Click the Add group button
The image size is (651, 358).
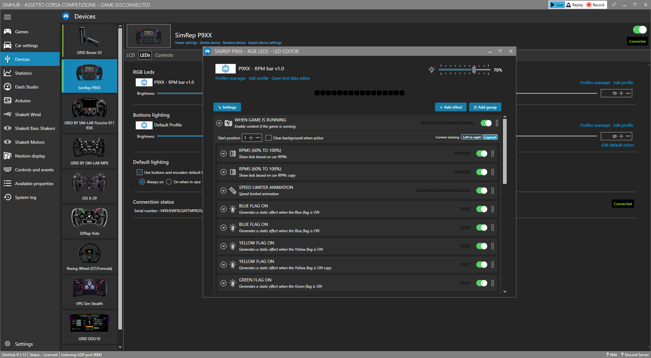[x=485, y=107]
